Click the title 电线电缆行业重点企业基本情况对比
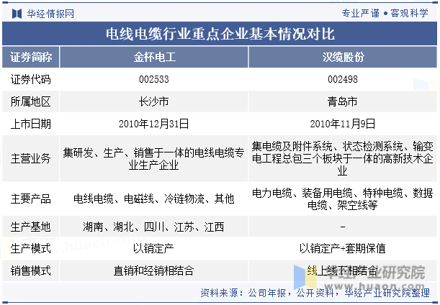Image resolution: width=440 pixels, height=305 pixels. tap(220, 34)
